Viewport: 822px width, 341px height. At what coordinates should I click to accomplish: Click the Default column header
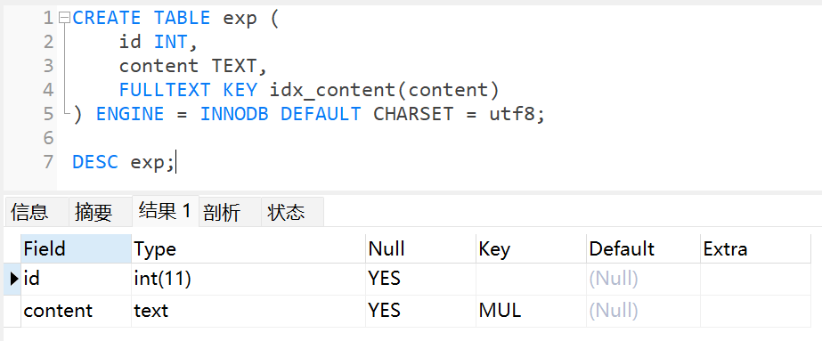pos(643,248)
